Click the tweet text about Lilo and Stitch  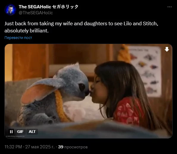click(x=81, y=27)
